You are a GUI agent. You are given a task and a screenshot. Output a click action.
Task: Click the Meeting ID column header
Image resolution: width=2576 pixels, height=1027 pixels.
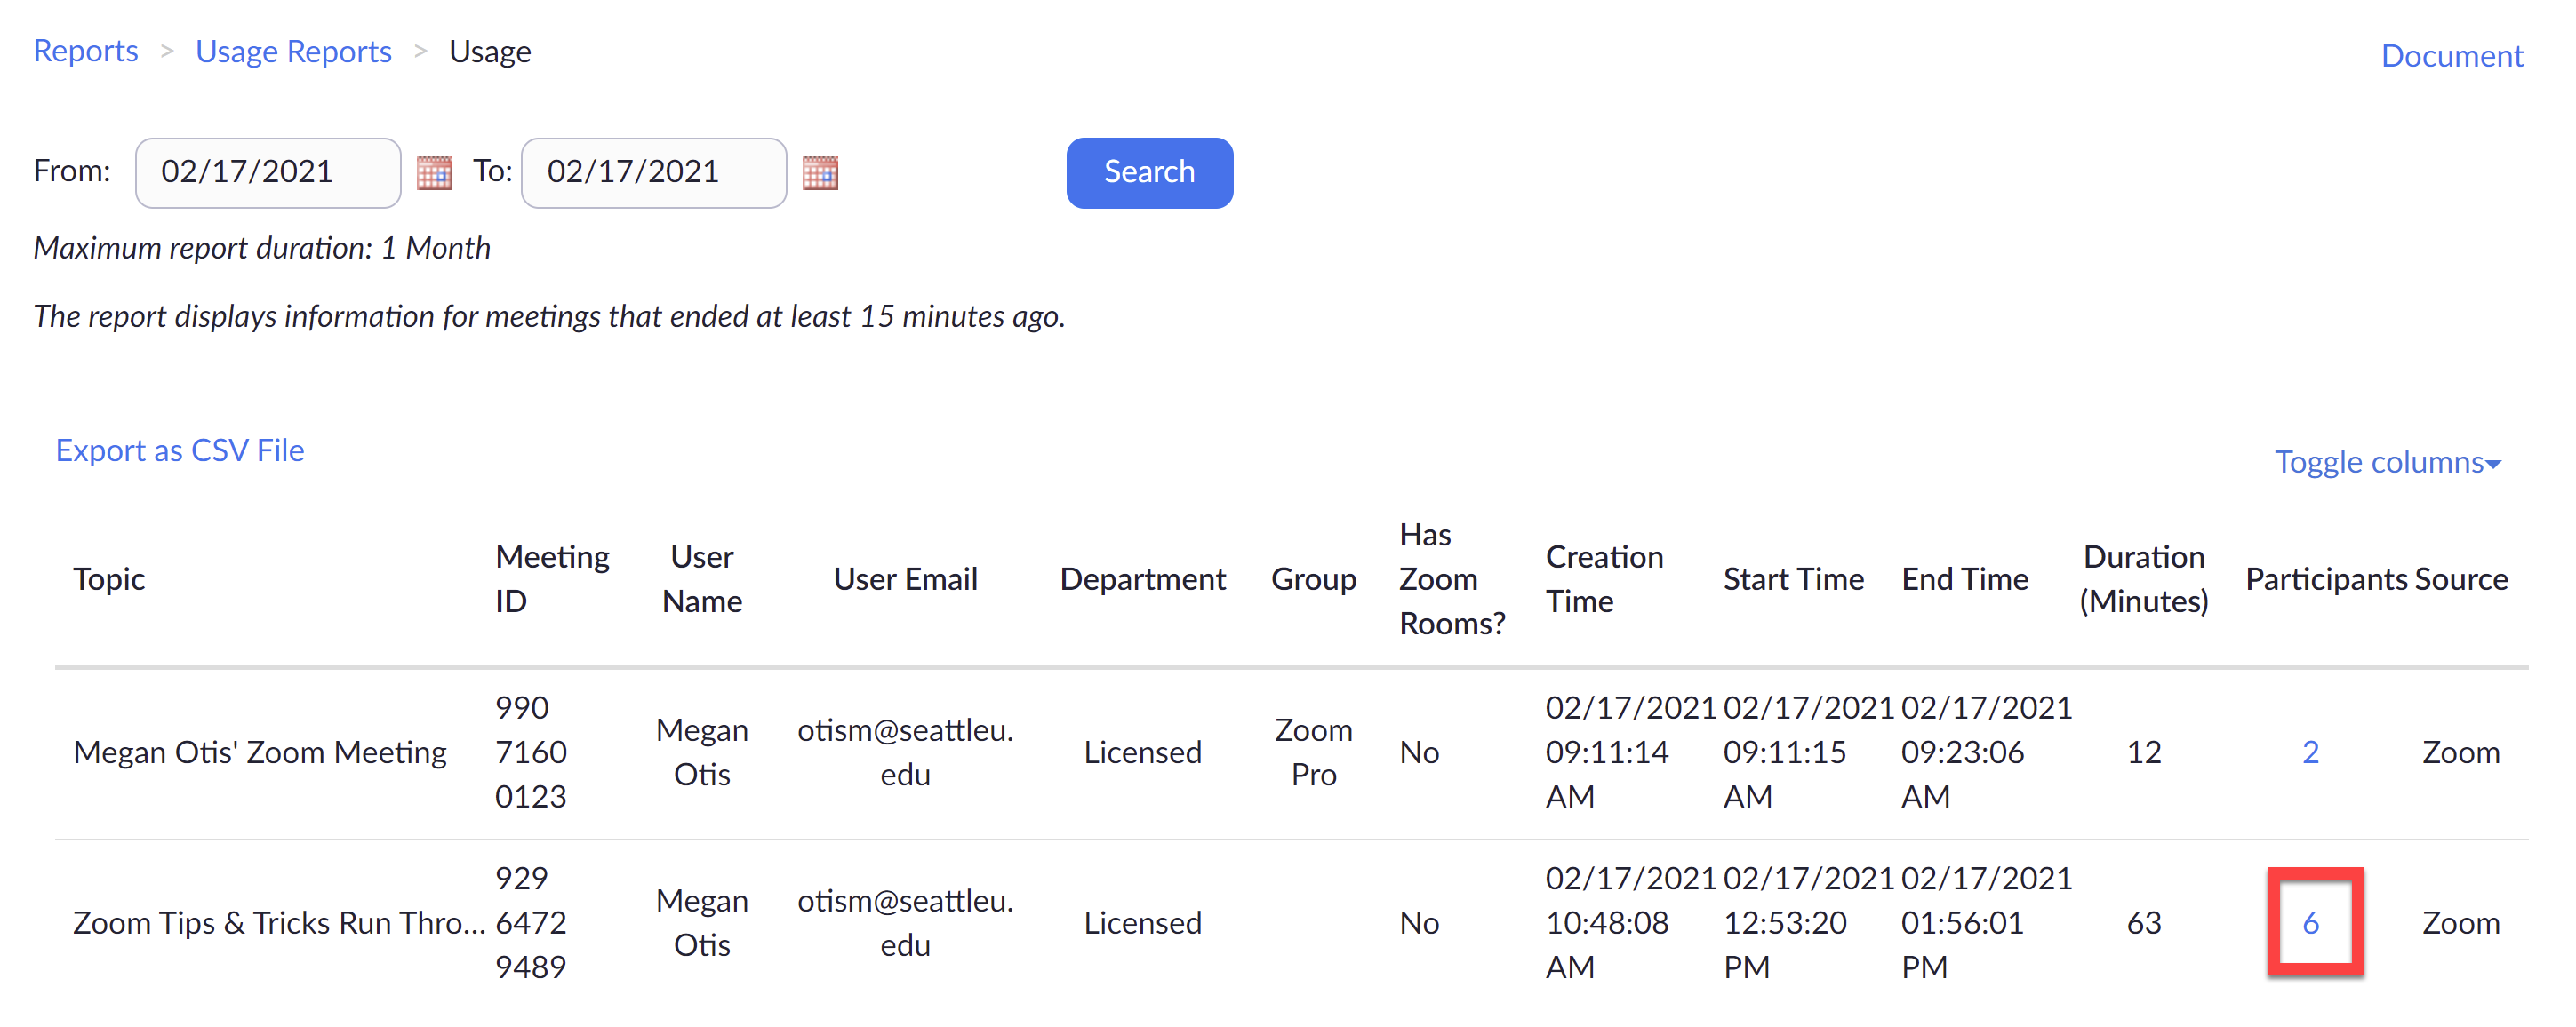coord(551,577)
